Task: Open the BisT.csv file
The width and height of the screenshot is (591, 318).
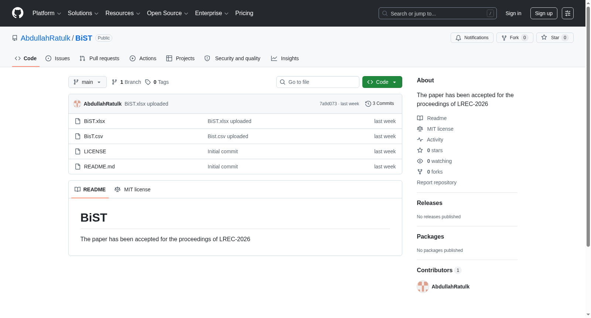Action: pyautogui.click(x=93, y=136)
